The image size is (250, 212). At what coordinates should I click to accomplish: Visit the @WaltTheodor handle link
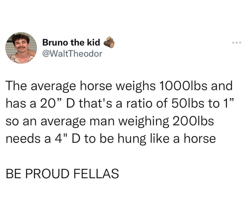pos(72,53)
